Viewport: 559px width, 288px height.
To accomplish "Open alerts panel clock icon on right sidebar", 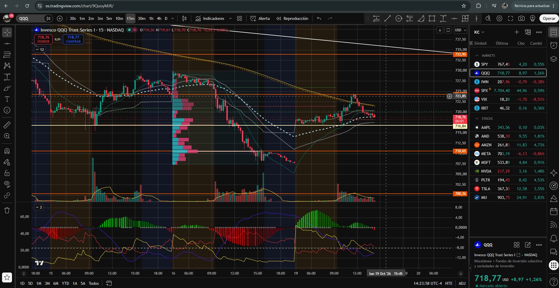I will (553, 45).
